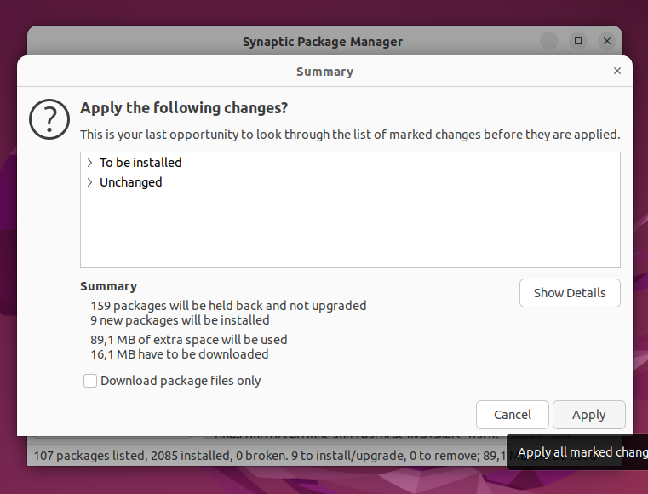
Task: Apply the marked package changes
Action: click(x=588, y=415)
